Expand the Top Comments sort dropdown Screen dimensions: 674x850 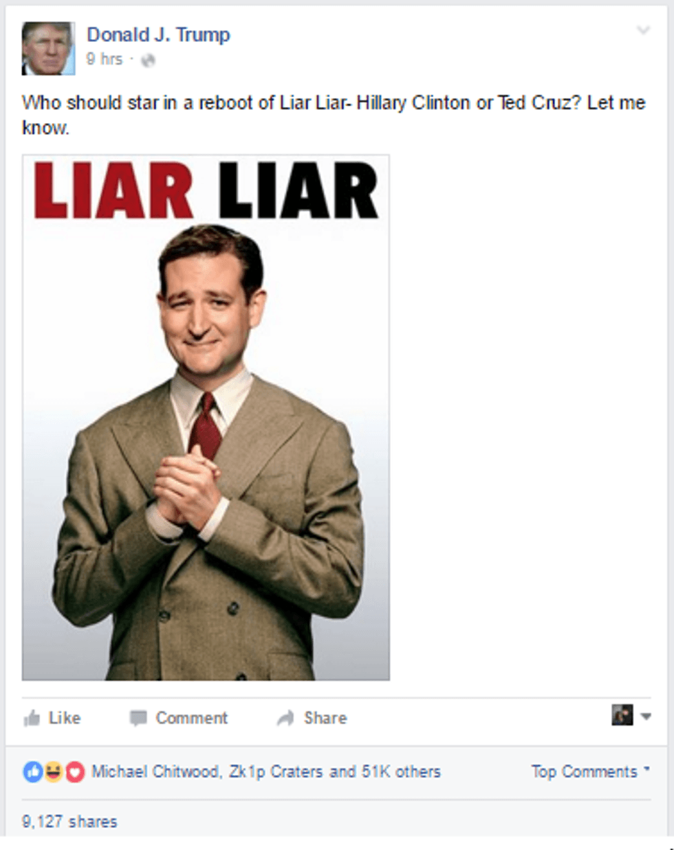coord(590,772)
